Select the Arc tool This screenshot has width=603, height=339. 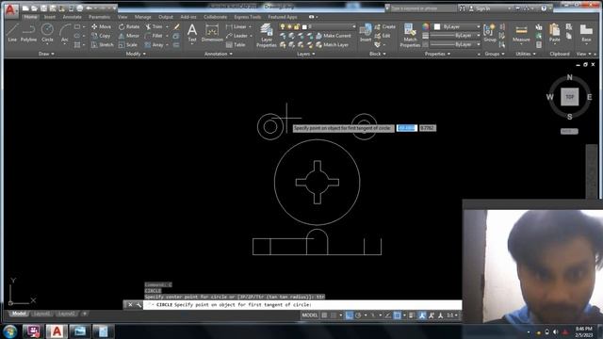coord(65,32)
